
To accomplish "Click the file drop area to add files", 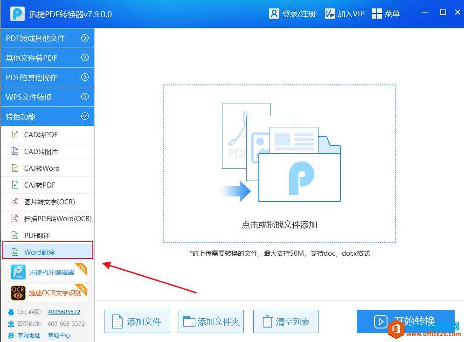I will click(279, 164).
